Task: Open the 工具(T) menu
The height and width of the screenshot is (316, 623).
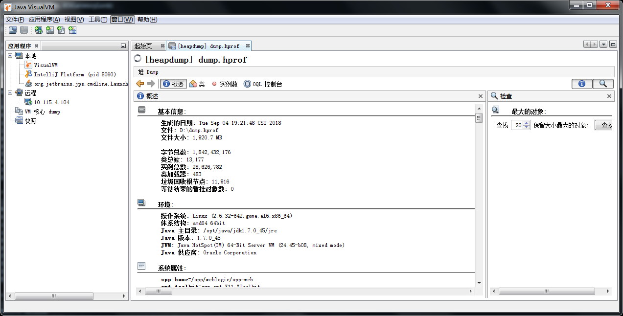Action: (98, 20)
